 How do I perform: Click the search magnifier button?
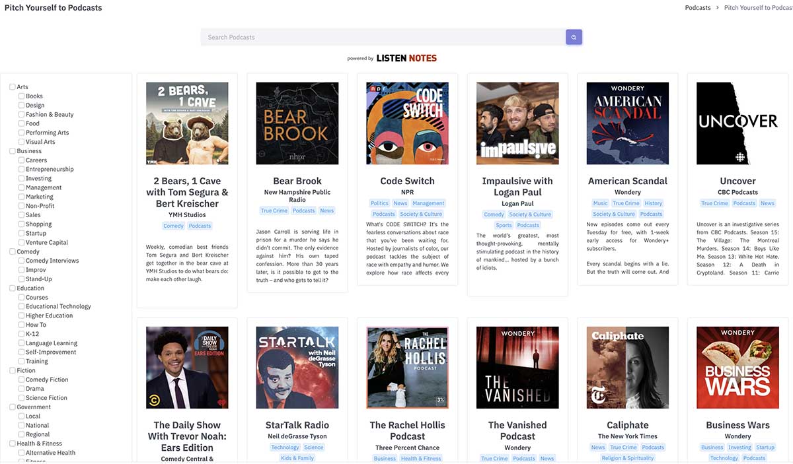coord(574,37)
